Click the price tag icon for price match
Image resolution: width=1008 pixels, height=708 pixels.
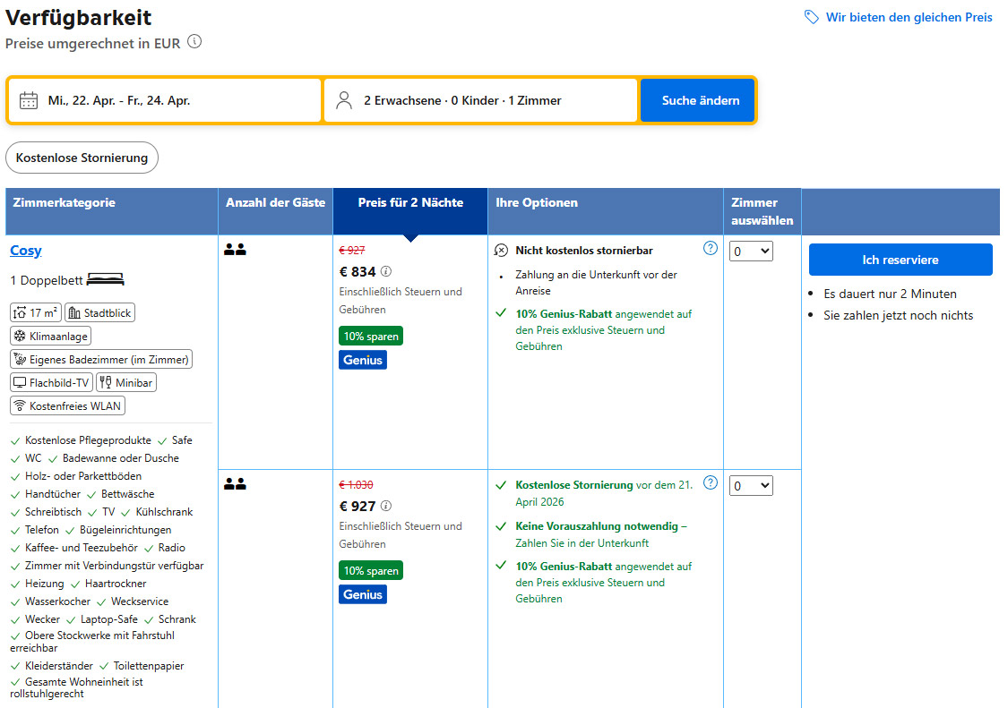pos(812,17)
